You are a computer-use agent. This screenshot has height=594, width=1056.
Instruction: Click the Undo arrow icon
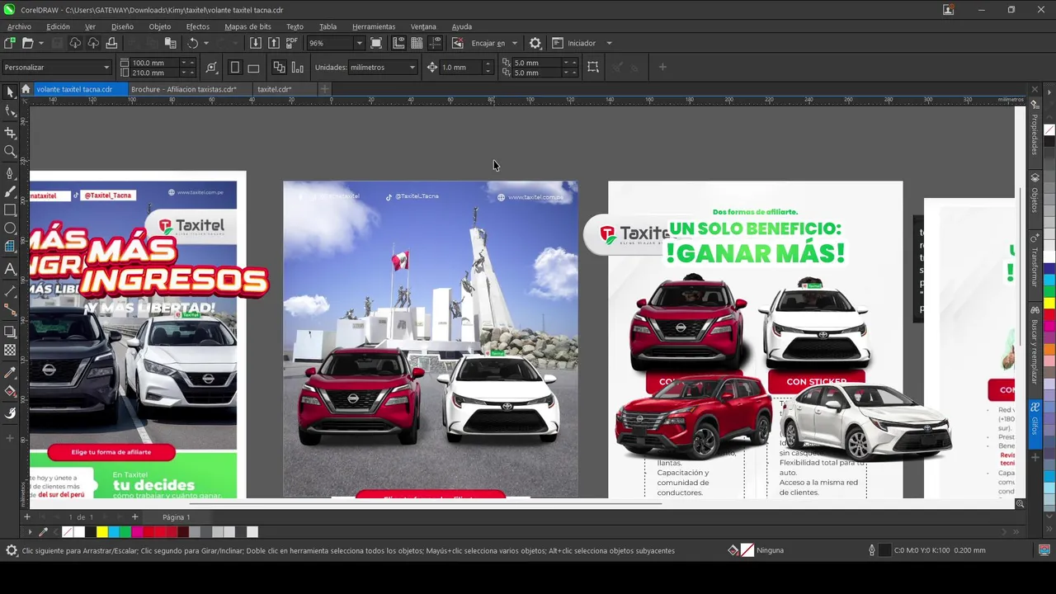click(193, 43)
